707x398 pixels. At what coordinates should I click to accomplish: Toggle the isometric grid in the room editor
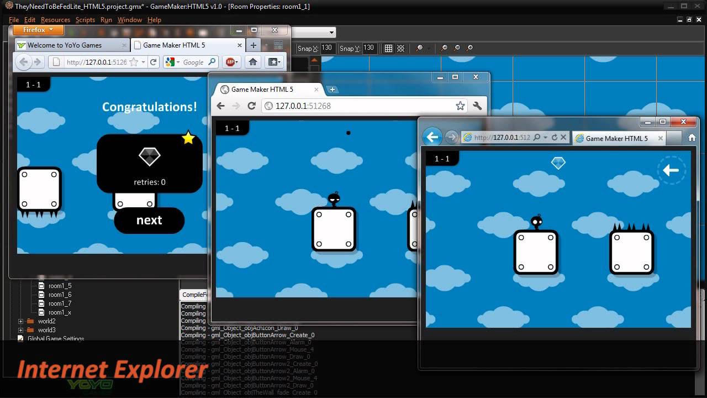(402, 49)
